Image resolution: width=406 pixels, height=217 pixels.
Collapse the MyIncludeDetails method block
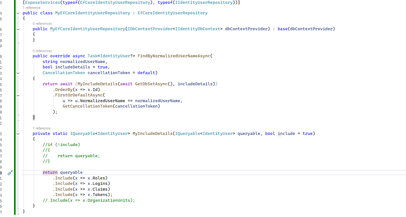pyautogui.click(x=18, y=134)
